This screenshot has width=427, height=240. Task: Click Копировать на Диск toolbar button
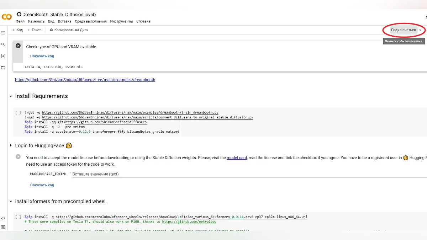pos(69,30)
